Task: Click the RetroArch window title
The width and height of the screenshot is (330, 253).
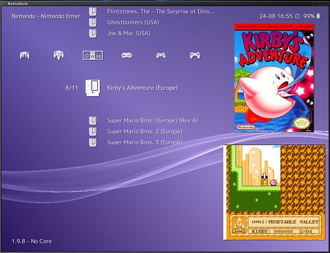Action: click(18, 4)
